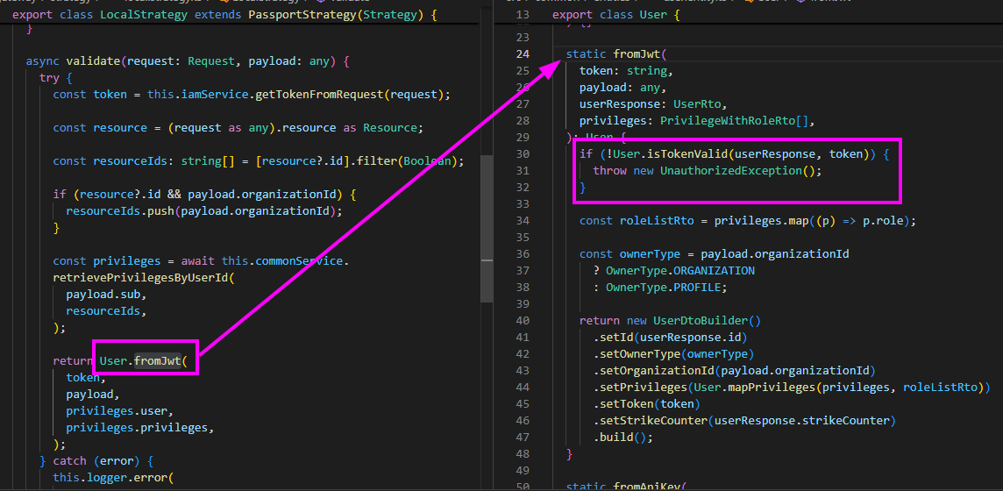
Task: Click the 'privileges.privileges,' argument line
Action: (139, 426)
